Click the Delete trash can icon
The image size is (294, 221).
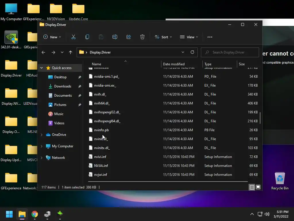click(142, 37)
